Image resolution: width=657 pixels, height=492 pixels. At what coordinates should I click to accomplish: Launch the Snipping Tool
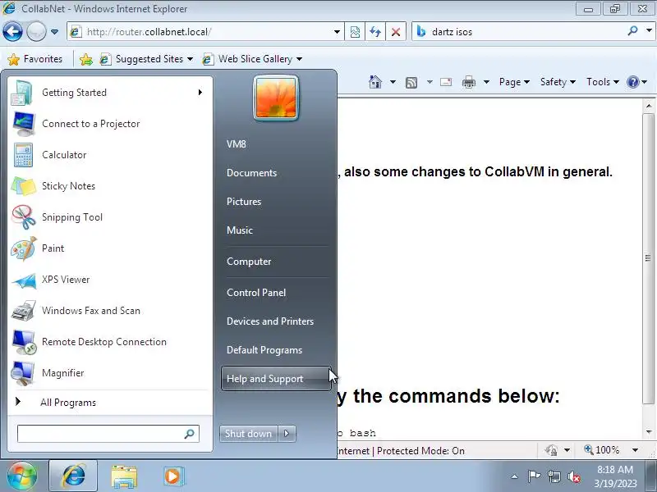point(109,217)
